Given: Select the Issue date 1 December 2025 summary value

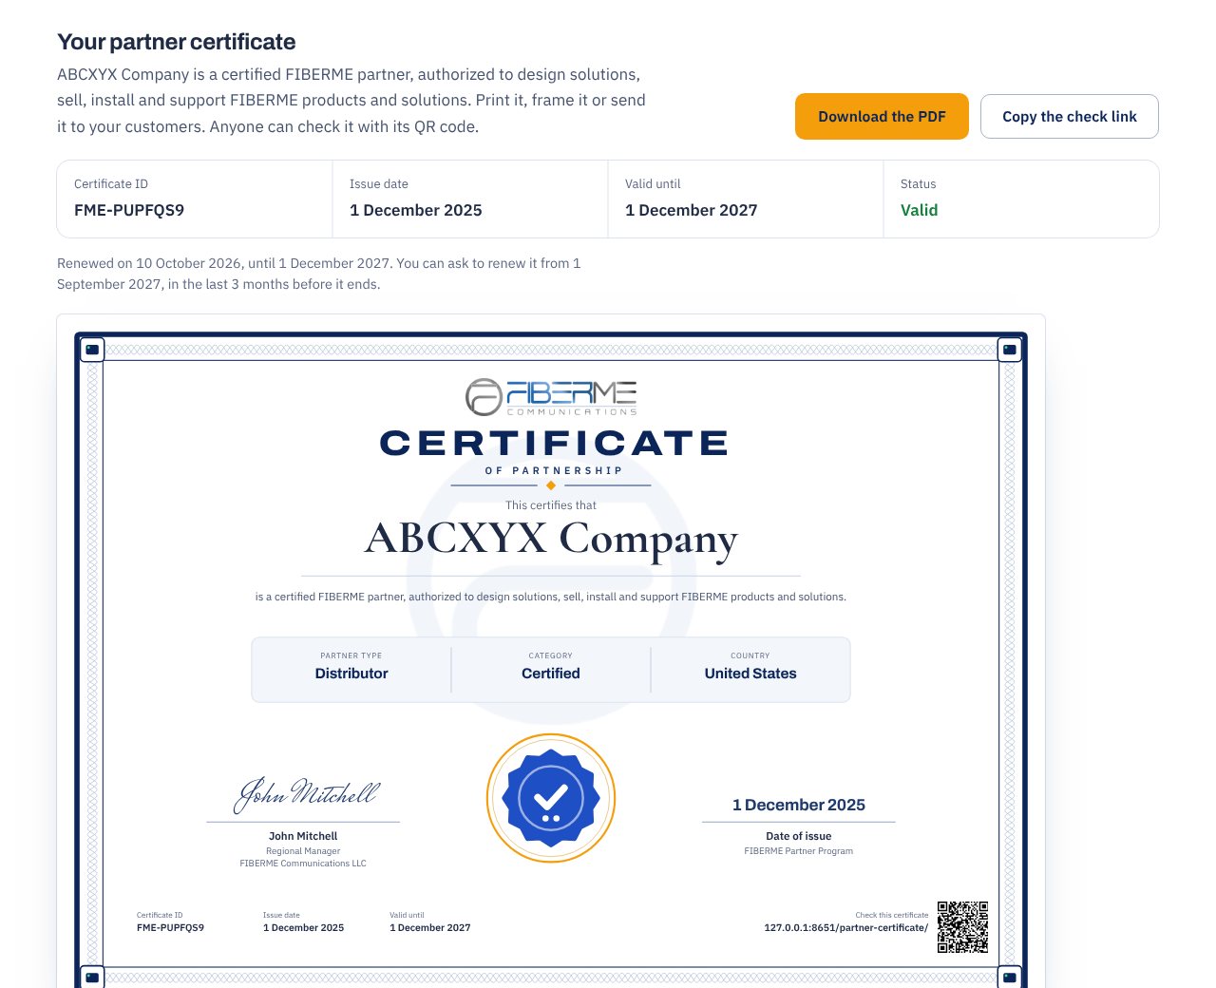Looking at the screenshot, I should 415,210.
